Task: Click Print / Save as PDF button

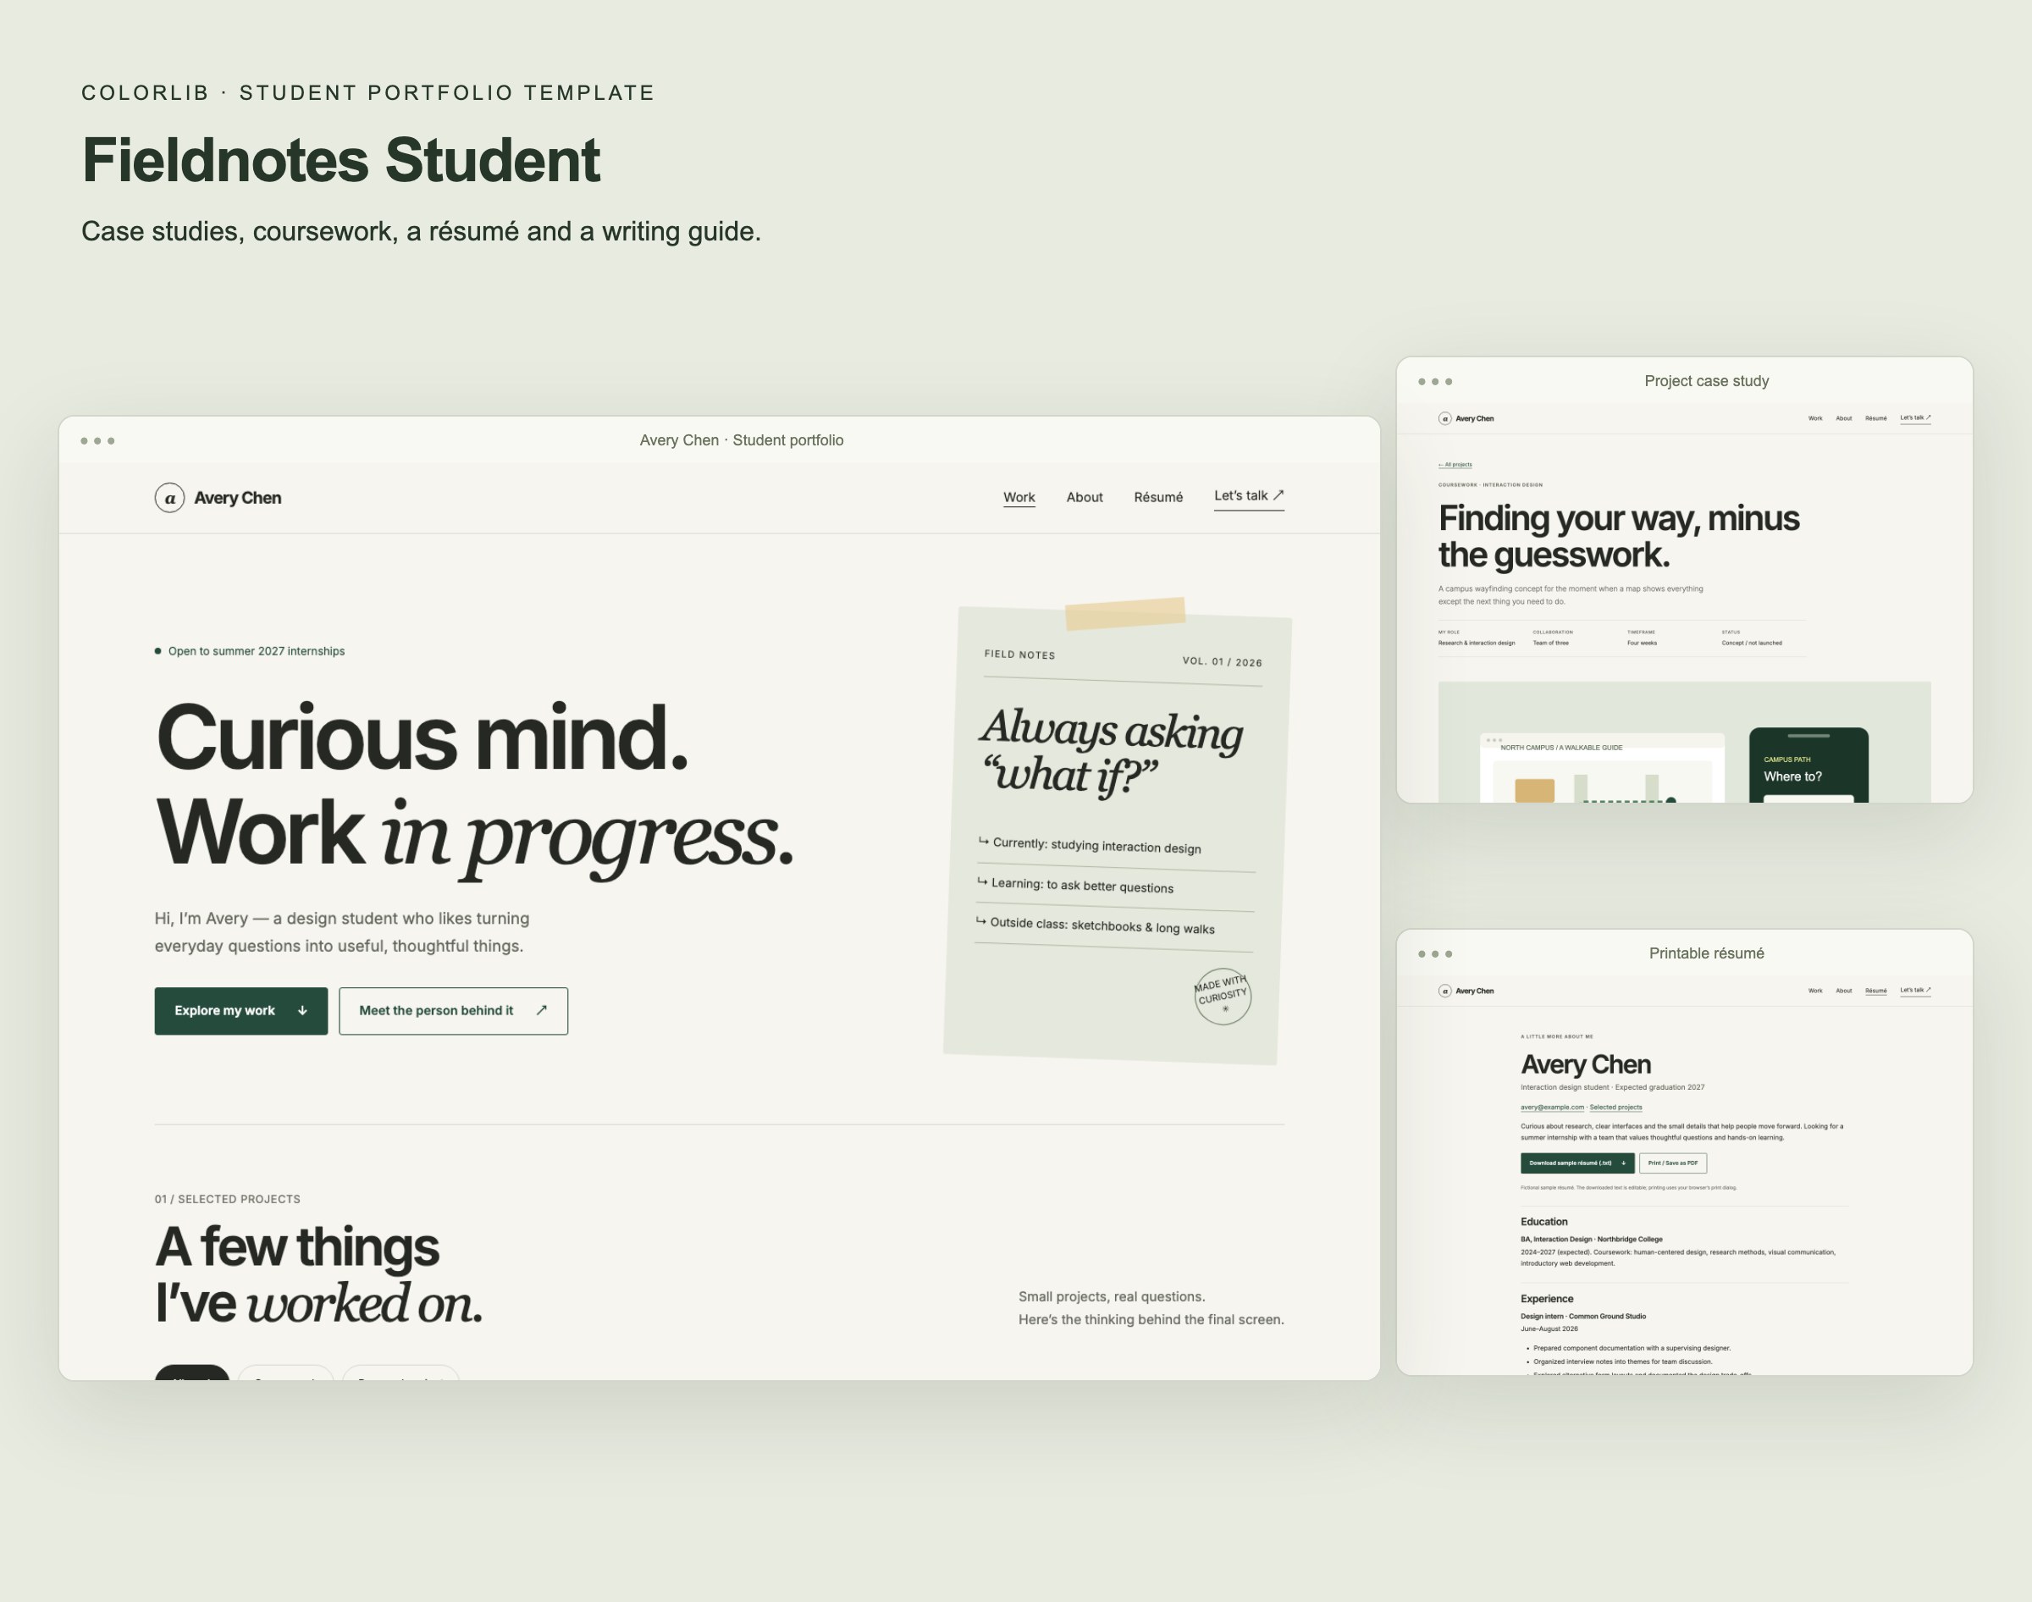Action: tap(1673, 1163)
